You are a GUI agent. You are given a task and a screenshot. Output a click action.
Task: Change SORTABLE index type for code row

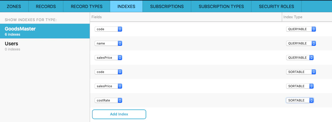click(x=301, y=72)
